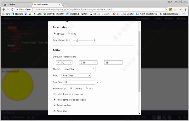Go back with the browser back arrow
The image size is (189, 121).
(x=3, y=9)
